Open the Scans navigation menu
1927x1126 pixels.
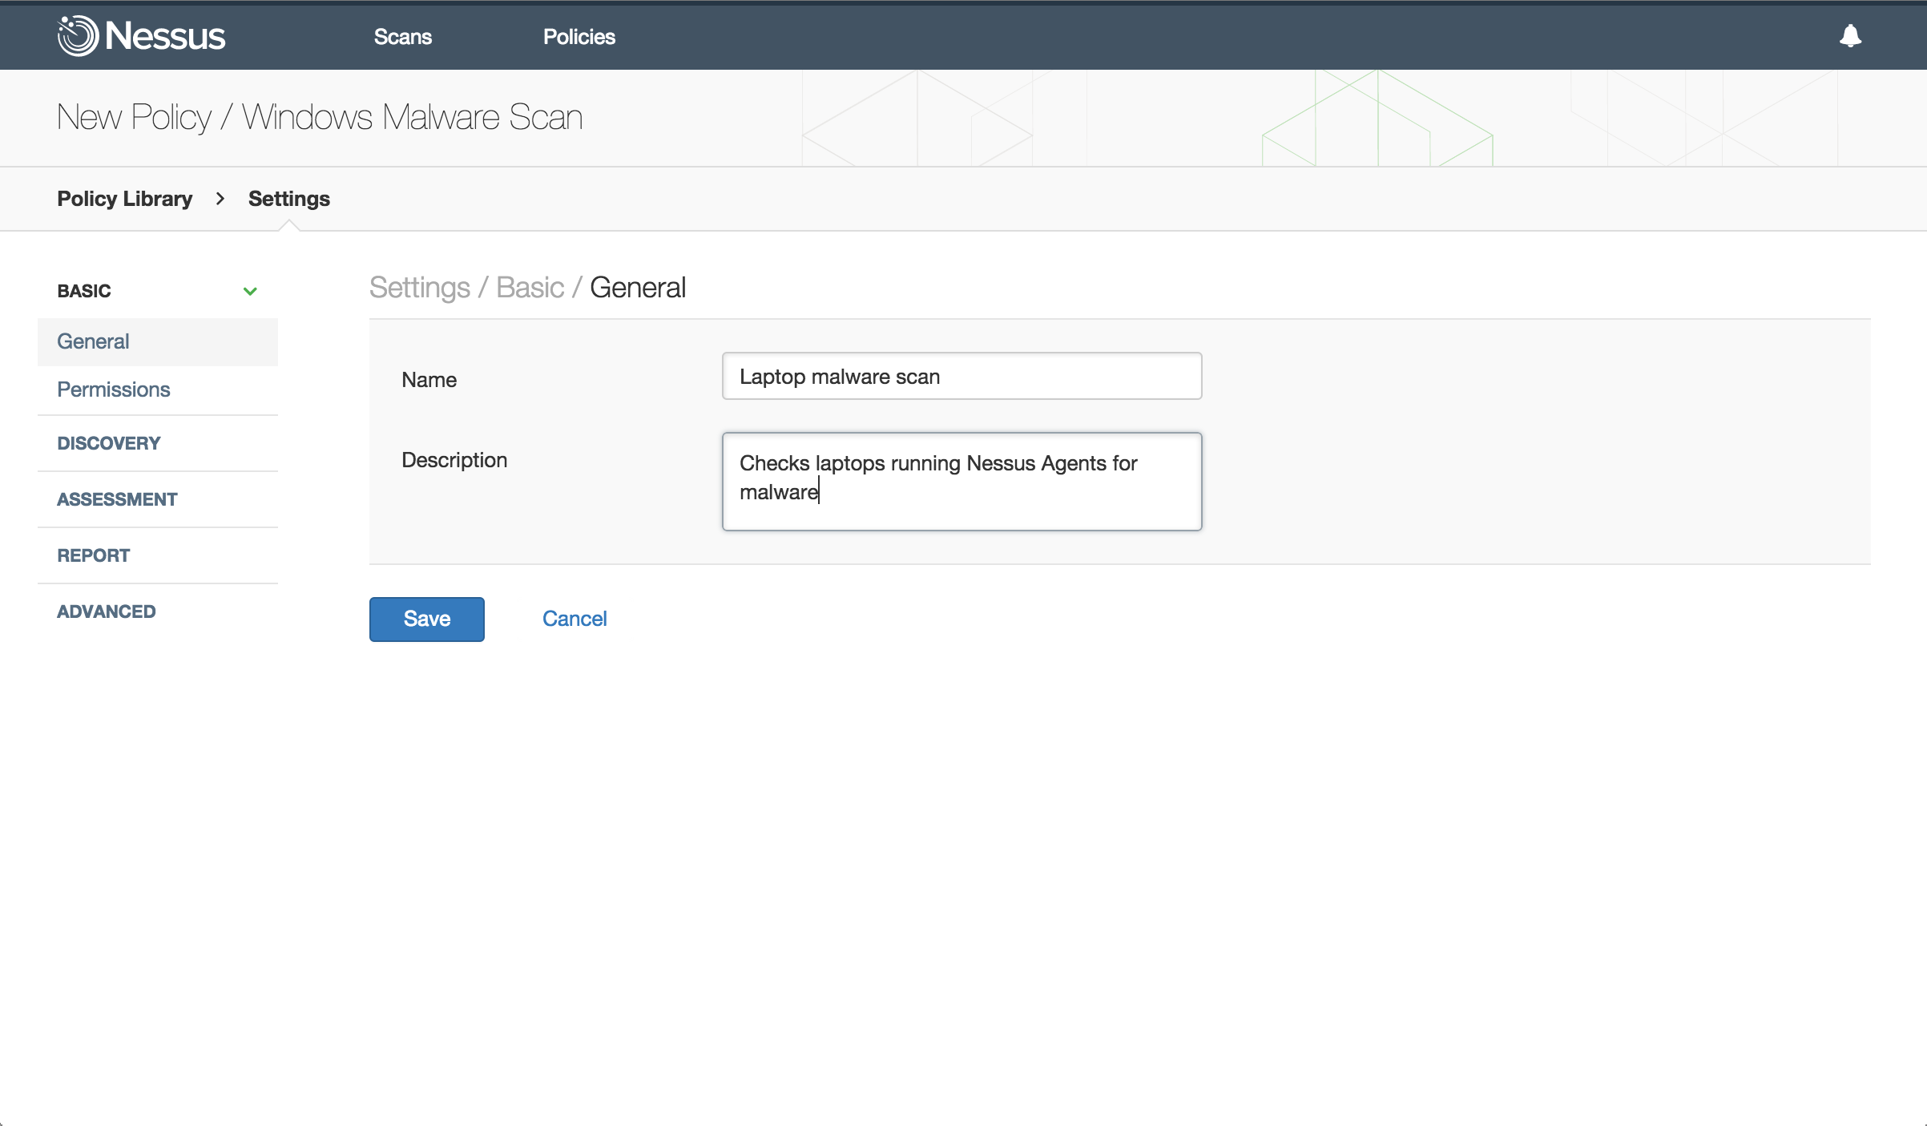tap(402, 36)
